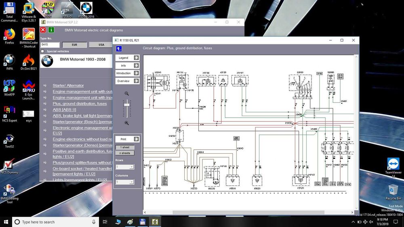Click the diagram zoom slider handle
404x227 pixels.
(127, 105)
